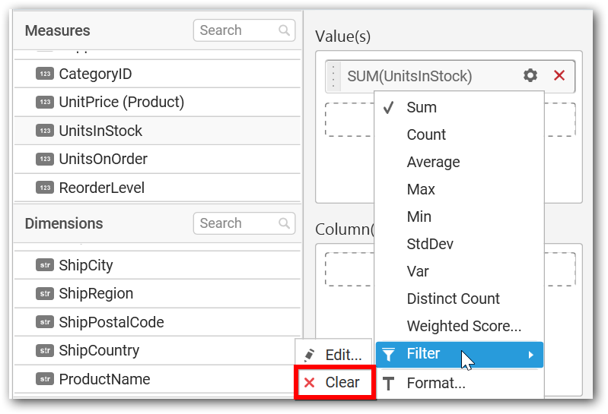The image size is (608, 414).
Task: Click the pencil icon next to Edit
Action: (x=310, y=355)
